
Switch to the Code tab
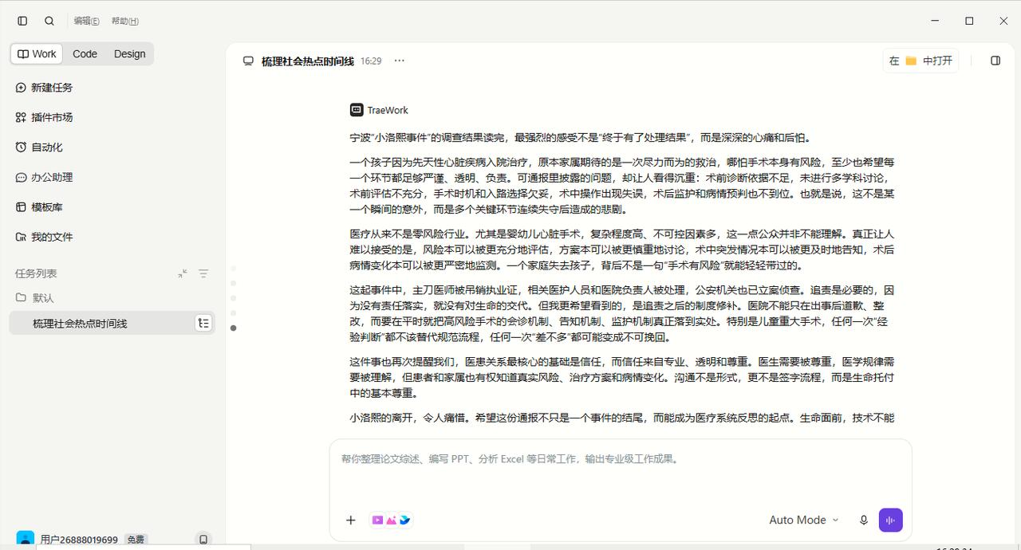tap(85, 54)
